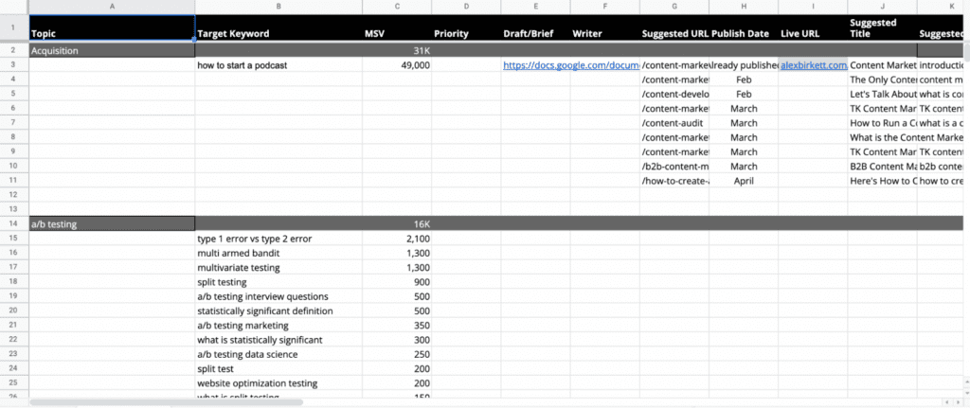Select the Writer header cell

point(604,27)
